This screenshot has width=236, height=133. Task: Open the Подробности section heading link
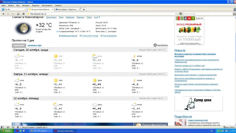(183, 117)
